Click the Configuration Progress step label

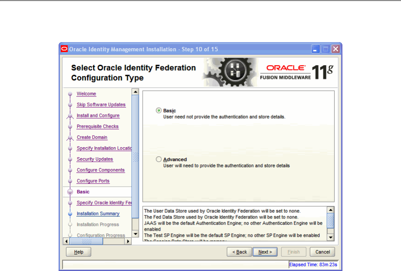click(x=101, y=235)
